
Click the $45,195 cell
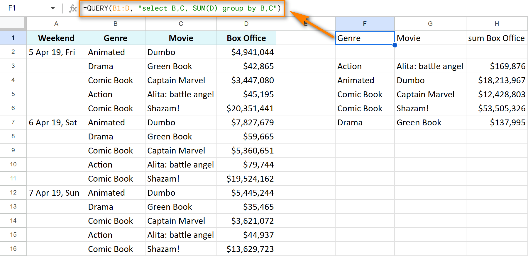246,94
